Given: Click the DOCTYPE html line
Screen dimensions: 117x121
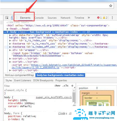Looking at the screenshot, I should click(18, 22).
